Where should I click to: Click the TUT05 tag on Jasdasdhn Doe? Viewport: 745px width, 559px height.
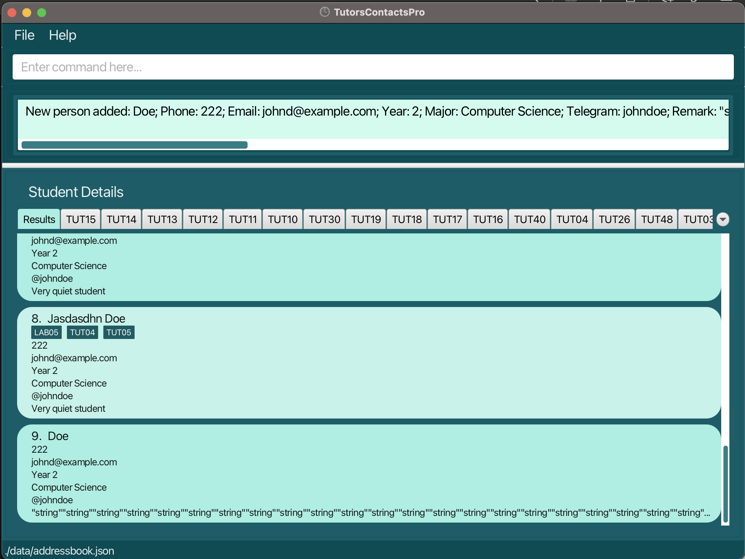119,332
